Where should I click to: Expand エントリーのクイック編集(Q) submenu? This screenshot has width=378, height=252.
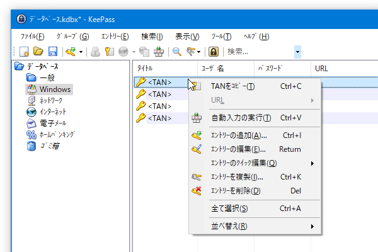255,163
